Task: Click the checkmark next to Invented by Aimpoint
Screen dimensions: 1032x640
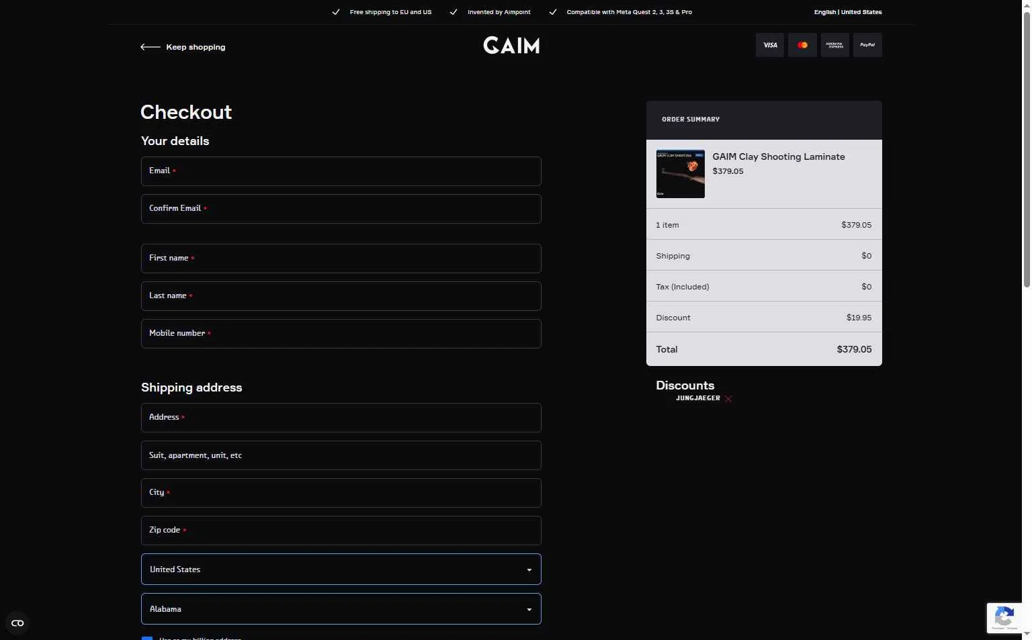Action: pos(454,12)
